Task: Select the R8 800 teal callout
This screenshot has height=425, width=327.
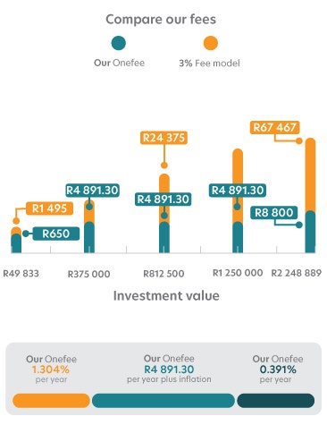Action: (274, 213)
